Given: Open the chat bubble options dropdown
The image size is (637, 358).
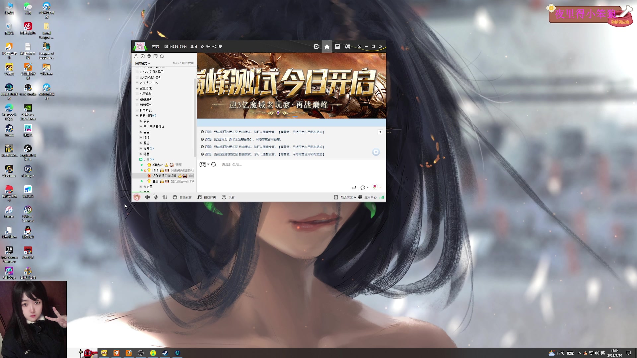Looking at the screenshot, I should coord(364,188).
